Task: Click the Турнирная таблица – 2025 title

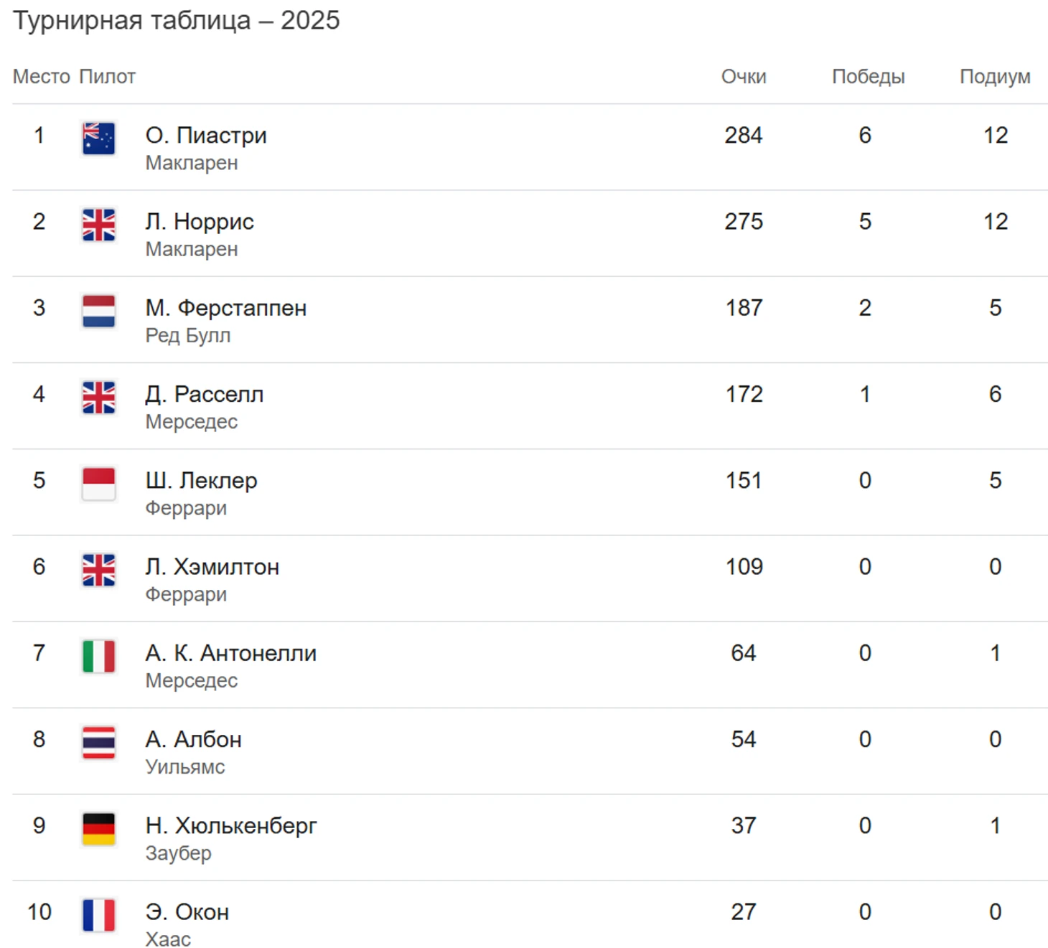Action: pos(177,21)
